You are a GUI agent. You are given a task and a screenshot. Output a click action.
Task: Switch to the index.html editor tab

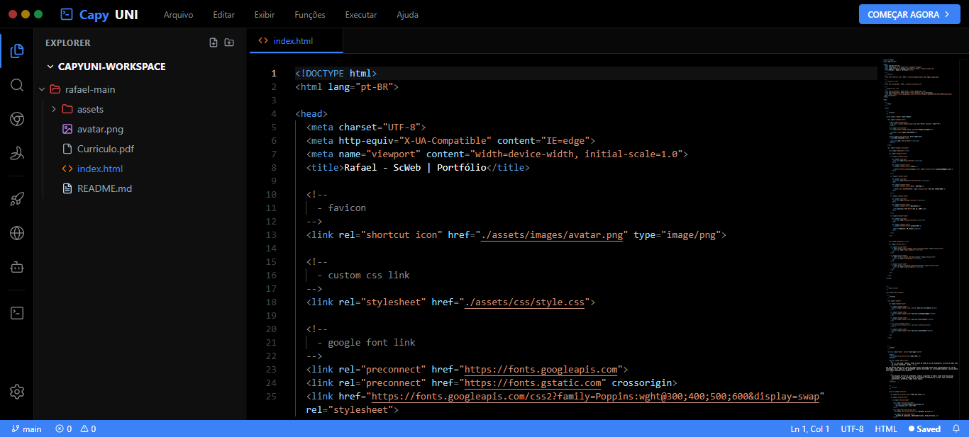[x=293, y=41]
